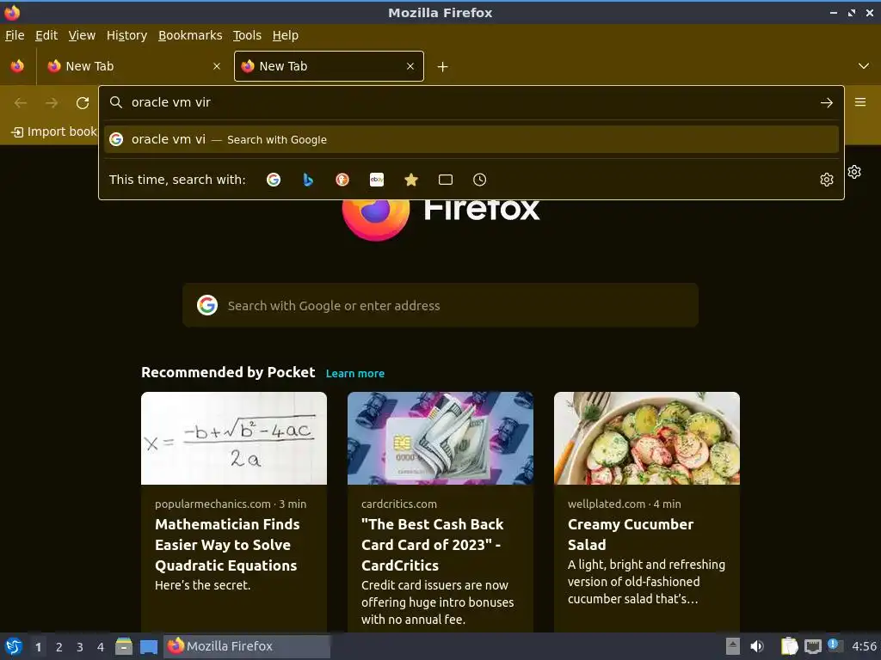Reload the current page
This screenshot has width=881, height=660.
coord(83,103)
